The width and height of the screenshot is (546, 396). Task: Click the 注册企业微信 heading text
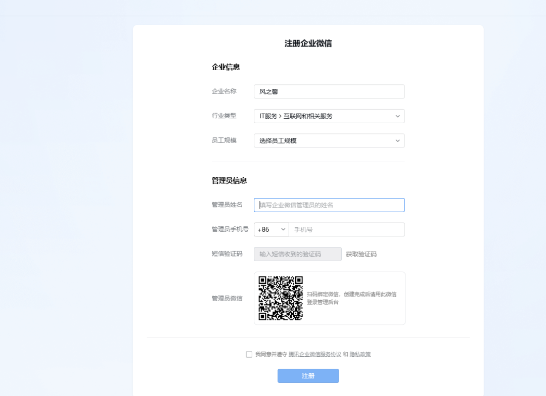(308, 43)
